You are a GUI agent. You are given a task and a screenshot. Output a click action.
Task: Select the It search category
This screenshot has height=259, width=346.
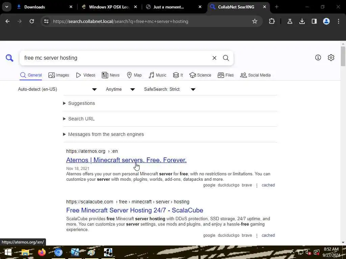(x=178, y=75)
